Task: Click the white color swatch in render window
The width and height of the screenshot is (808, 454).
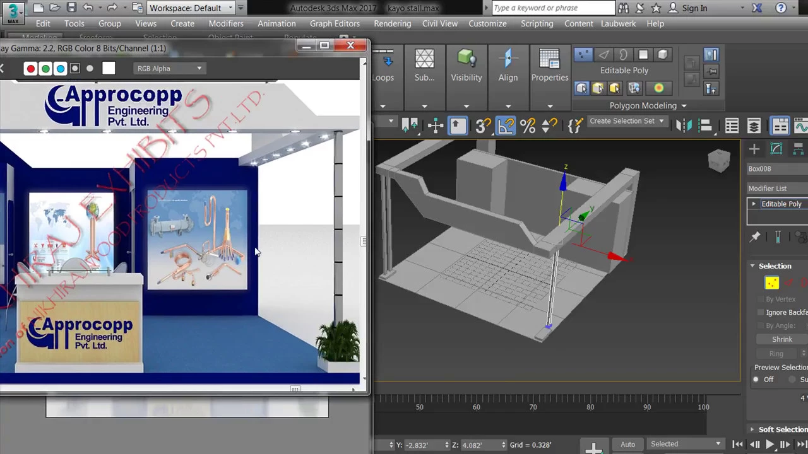Action: [x=109, y=68]
